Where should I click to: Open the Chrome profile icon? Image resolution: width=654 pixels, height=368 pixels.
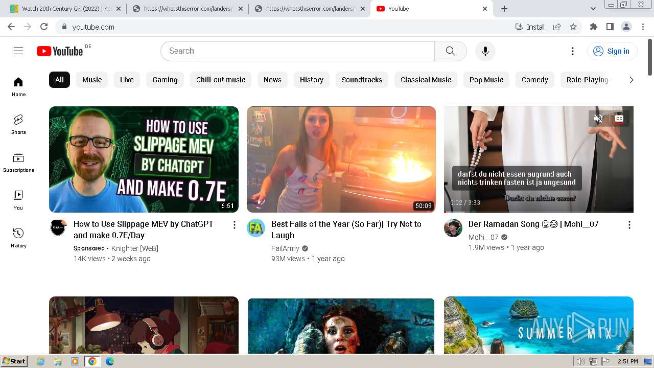[x=626, y=27]
